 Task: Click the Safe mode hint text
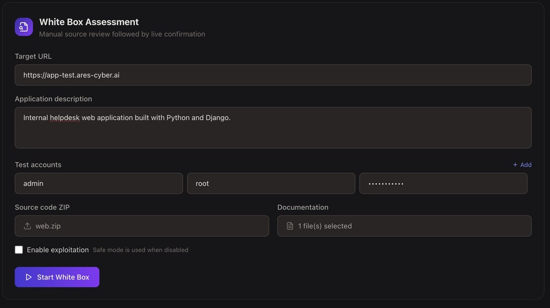[x=141, y=250]
